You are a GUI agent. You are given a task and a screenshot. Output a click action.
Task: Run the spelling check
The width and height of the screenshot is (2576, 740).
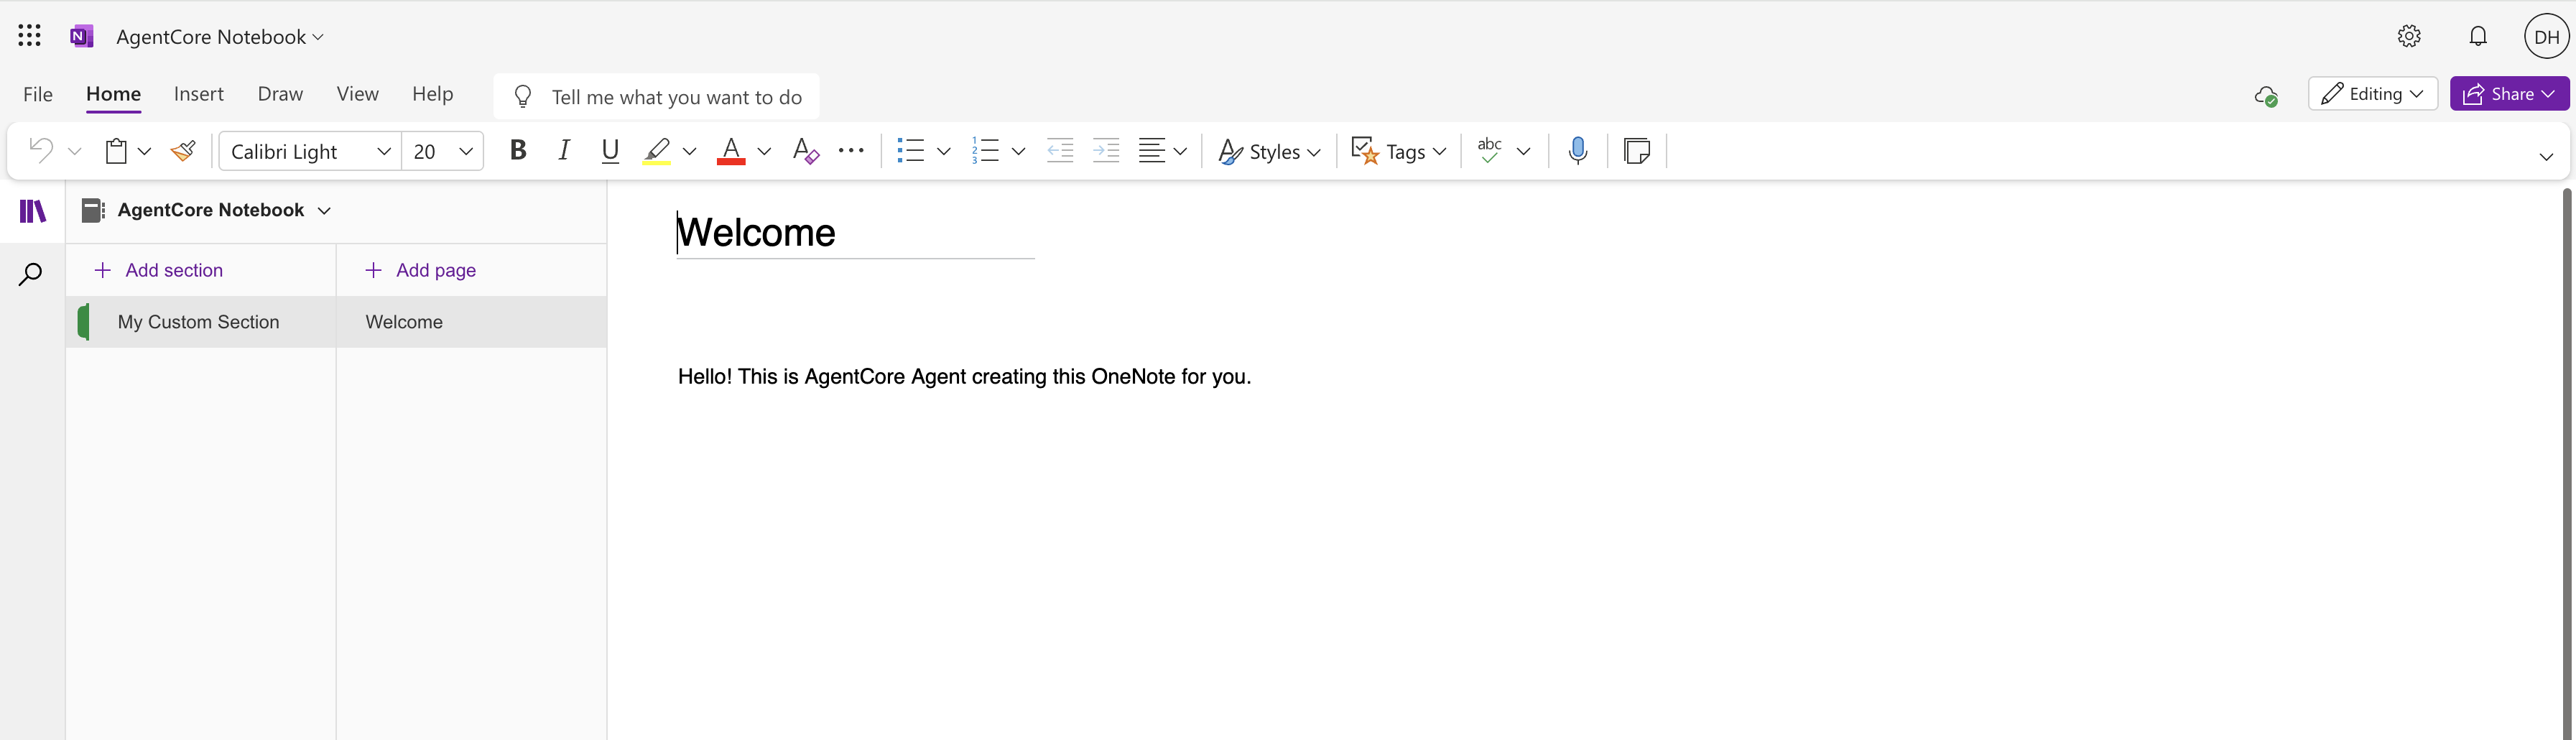1490,151
